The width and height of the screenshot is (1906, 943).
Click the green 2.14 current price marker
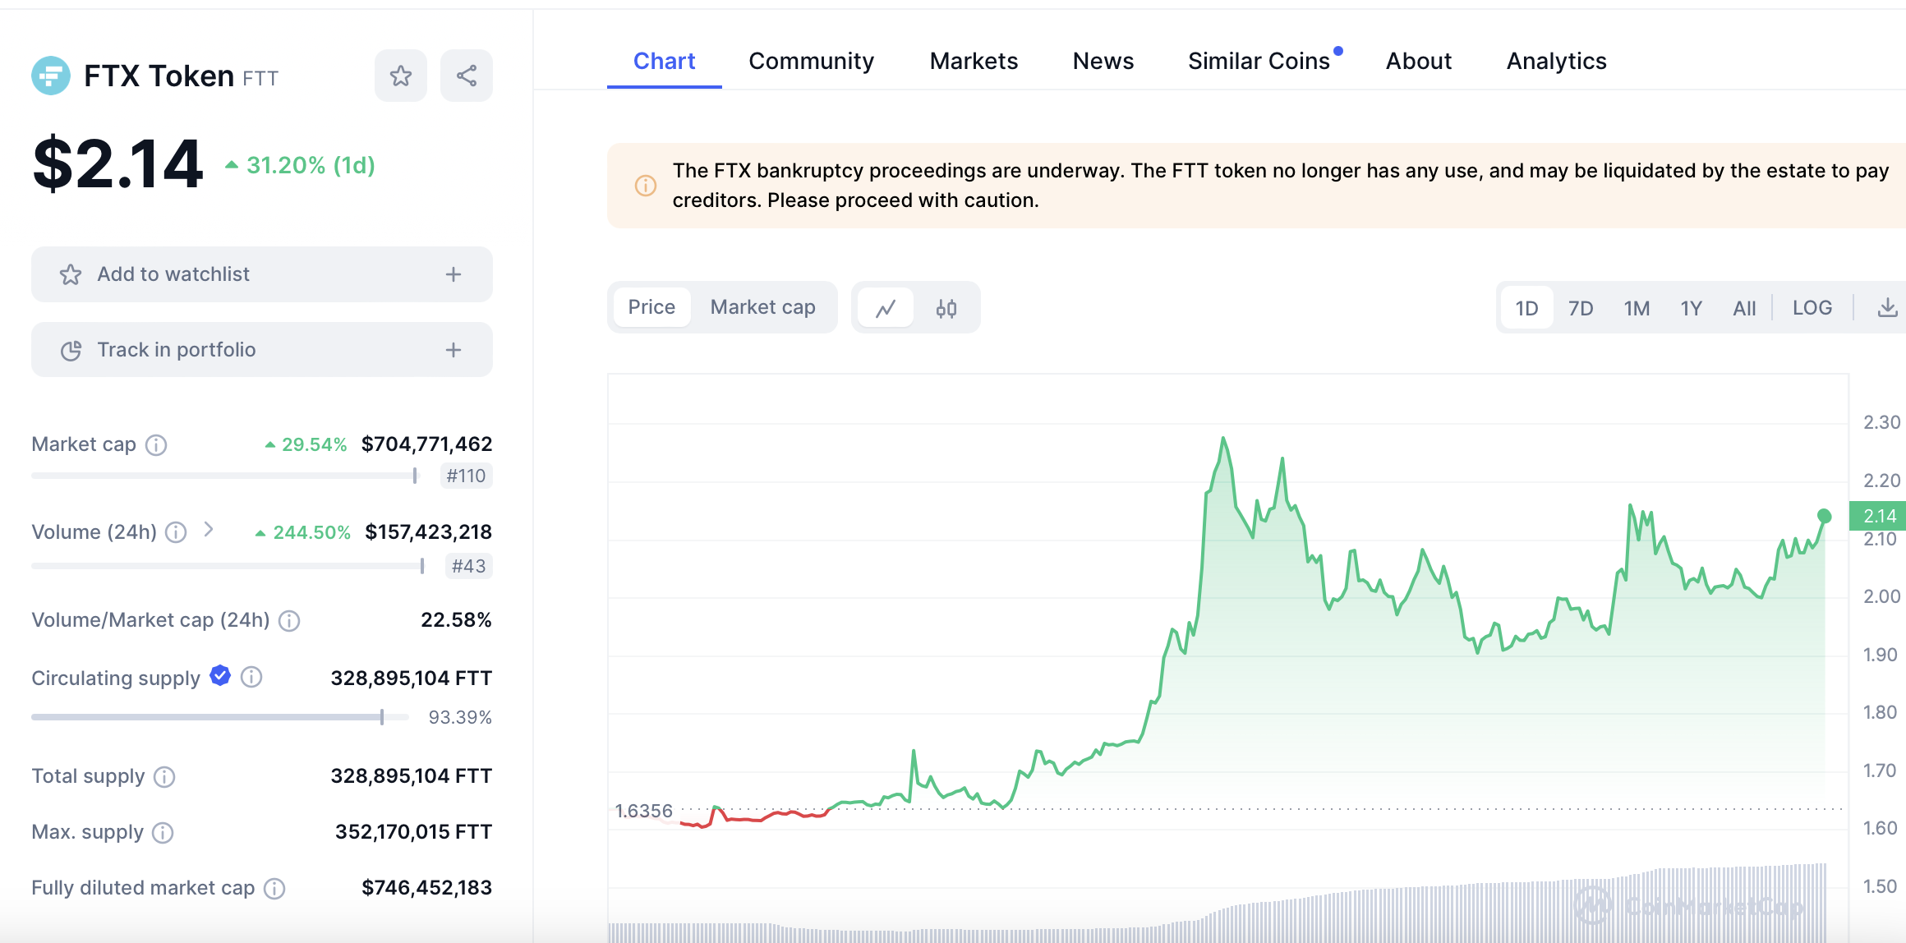pos(1879,516)
